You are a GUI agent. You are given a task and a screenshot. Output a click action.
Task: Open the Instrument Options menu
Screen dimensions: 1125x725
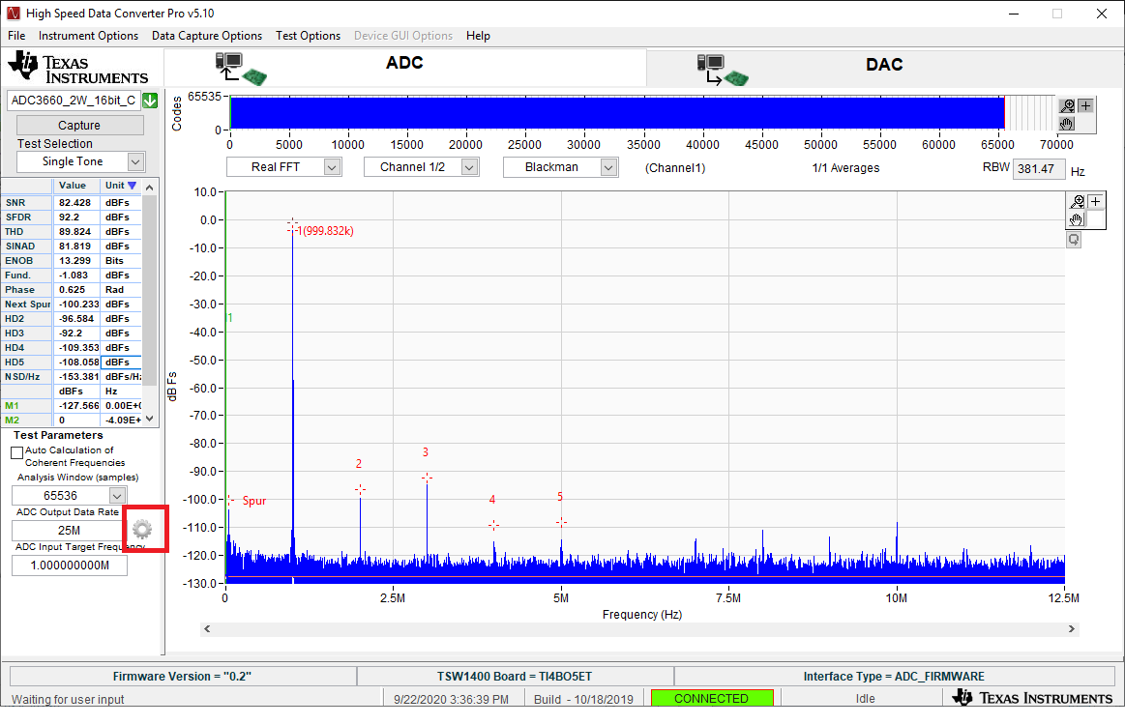point(88,36)
